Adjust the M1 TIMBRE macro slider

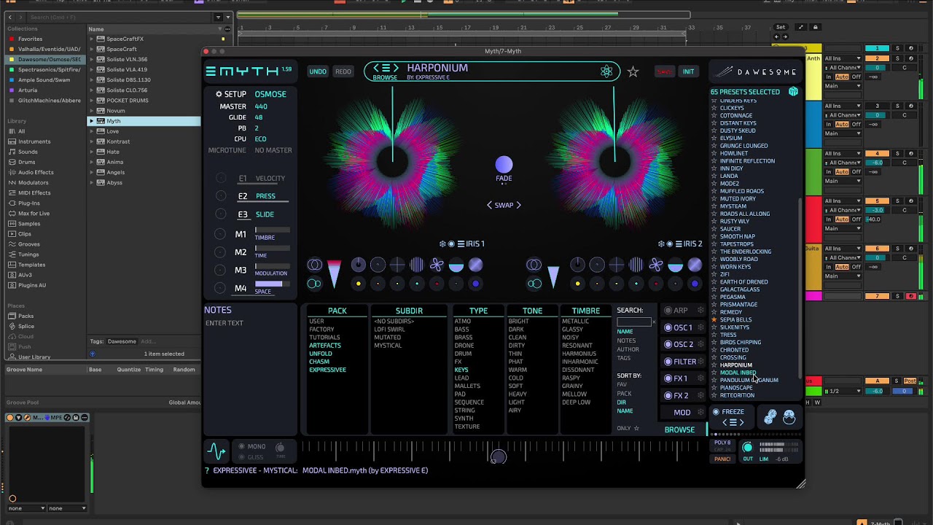coord(273,230)
